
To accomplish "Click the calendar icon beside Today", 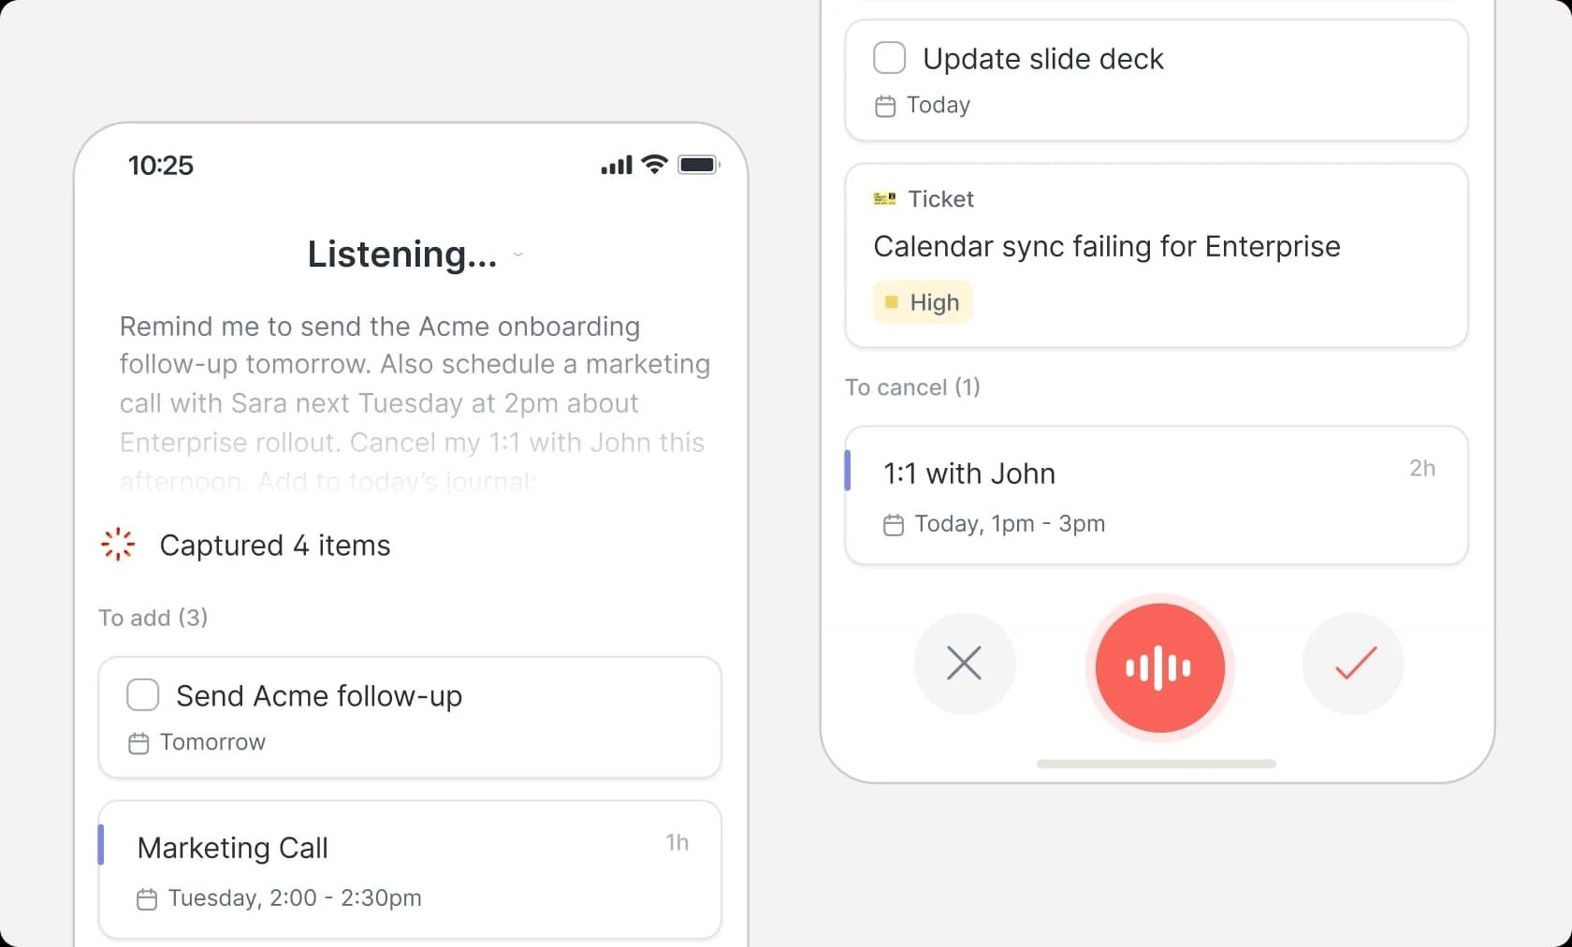I will pyautogui.click(x=885, y=106).
